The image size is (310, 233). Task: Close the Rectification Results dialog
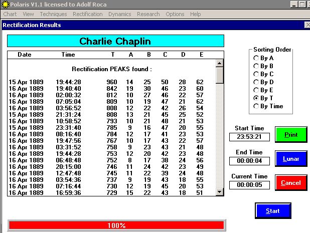pyautogui.click(x=307, y=25)
